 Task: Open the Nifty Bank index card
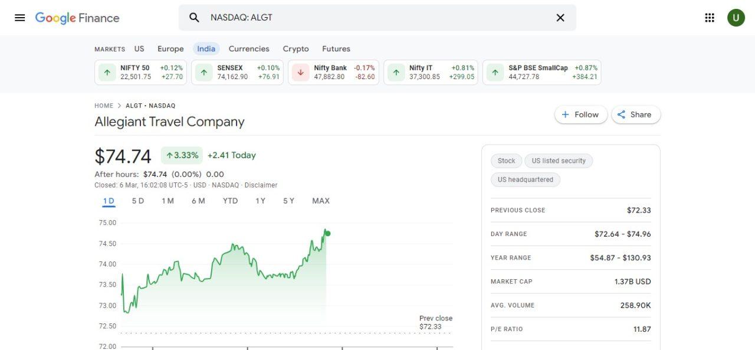[x=333, y=72]
